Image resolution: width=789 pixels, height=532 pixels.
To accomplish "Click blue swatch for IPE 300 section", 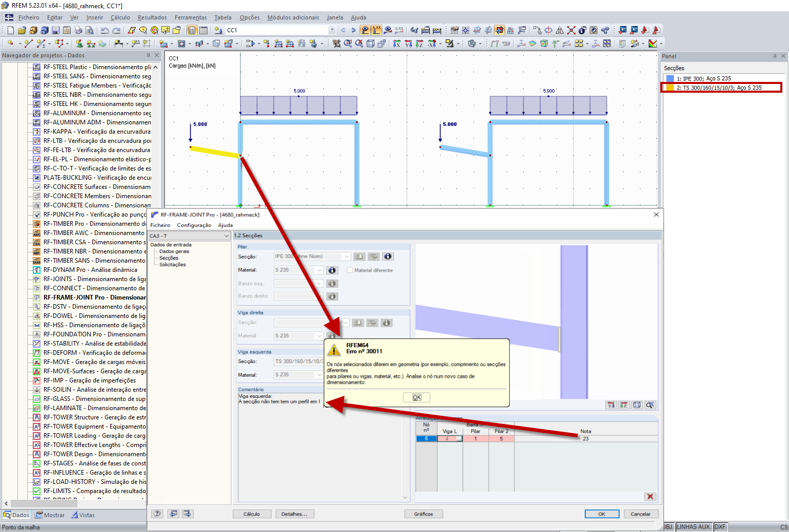I will 670,78.
